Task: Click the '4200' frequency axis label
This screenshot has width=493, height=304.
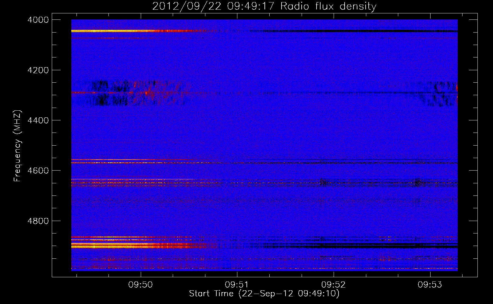Action: [38, 70]
